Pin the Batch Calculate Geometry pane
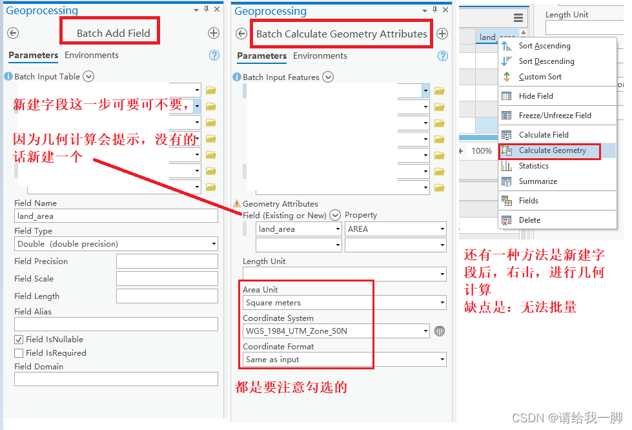The width and height of the screenshot is (632, 430). point(434,10)
